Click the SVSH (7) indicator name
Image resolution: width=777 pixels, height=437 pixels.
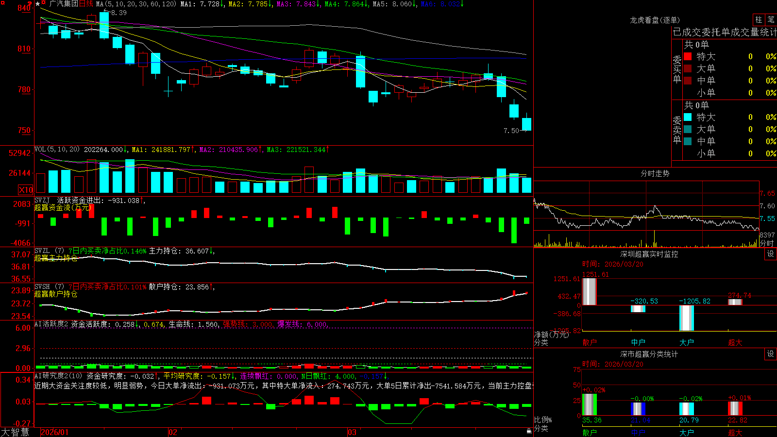click(x=50, y=287)
